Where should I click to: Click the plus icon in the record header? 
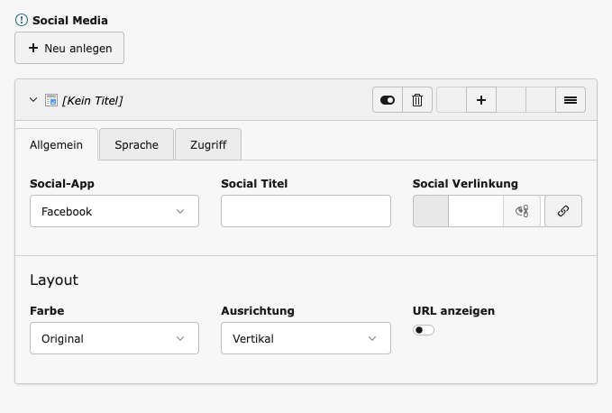(x=480, y=100)
